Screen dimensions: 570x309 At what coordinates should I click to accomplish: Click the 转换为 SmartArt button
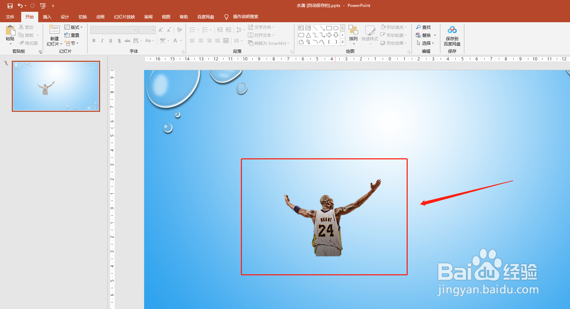tap(268, 43)
